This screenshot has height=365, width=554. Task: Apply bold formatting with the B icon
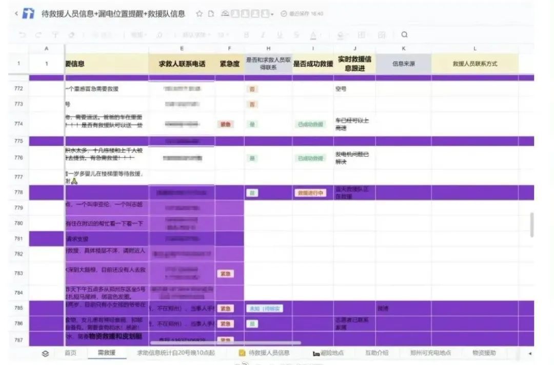[247, 35]
